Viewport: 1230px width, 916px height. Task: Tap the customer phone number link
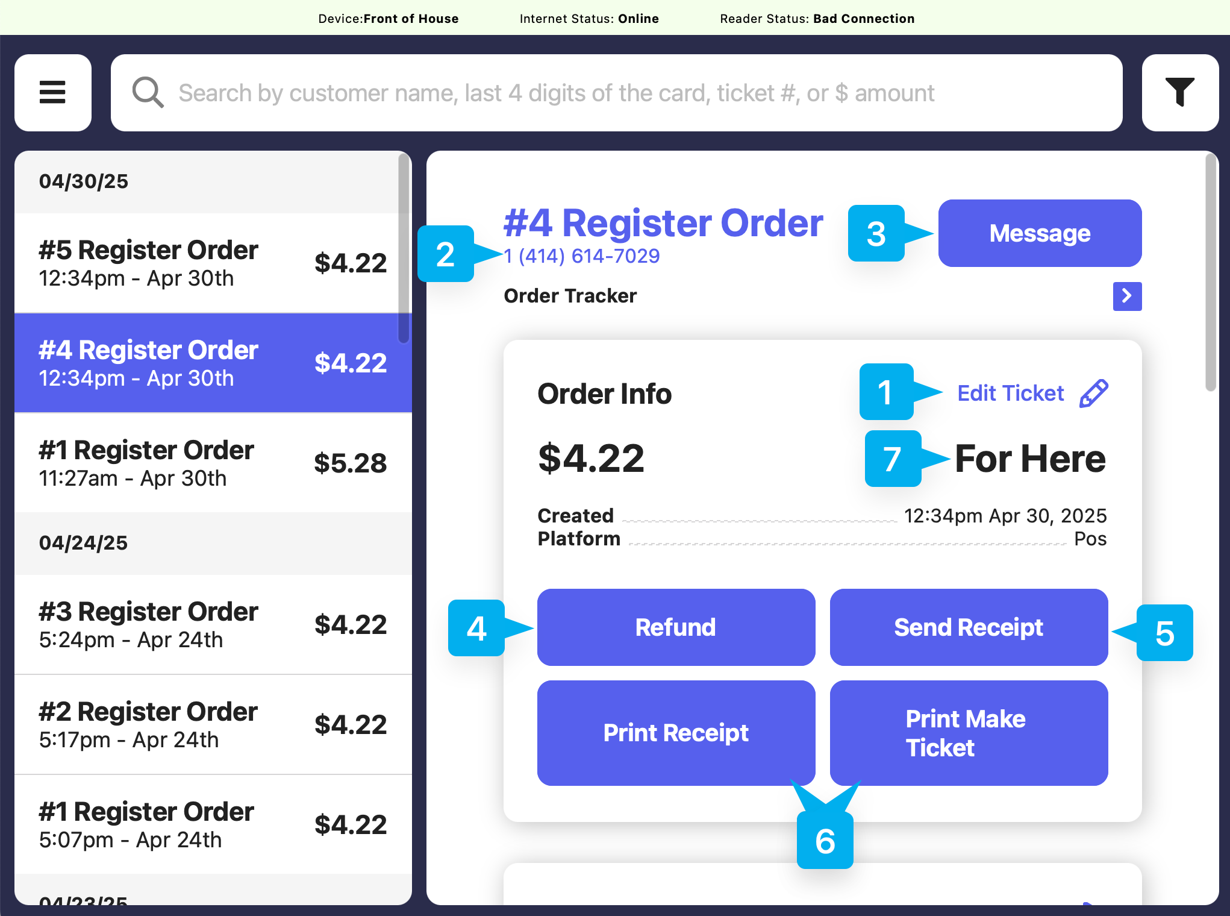[582, 256]
